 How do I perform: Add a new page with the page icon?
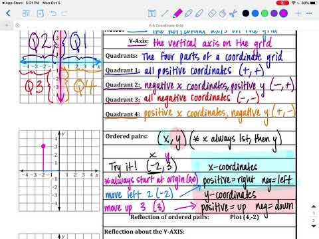point(40,13)
